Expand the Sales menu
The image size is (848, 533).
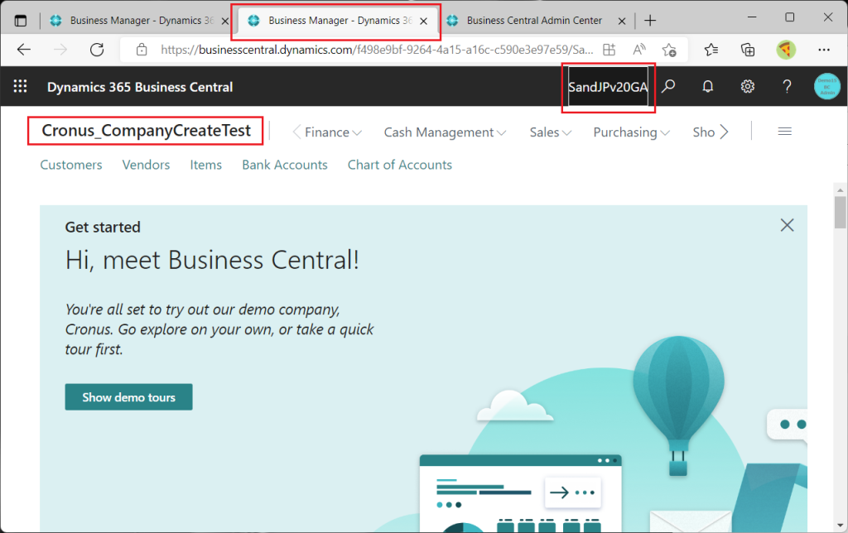[x=551, y=132]
